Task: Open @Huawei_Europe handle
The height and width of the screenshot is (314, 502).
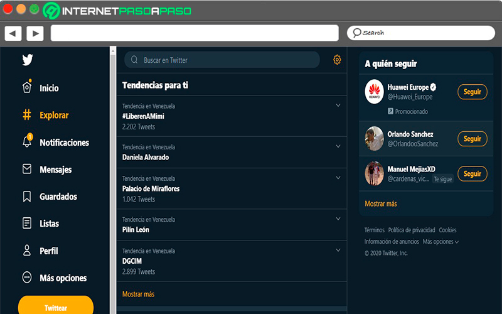Action: click(x=410, y=97)
